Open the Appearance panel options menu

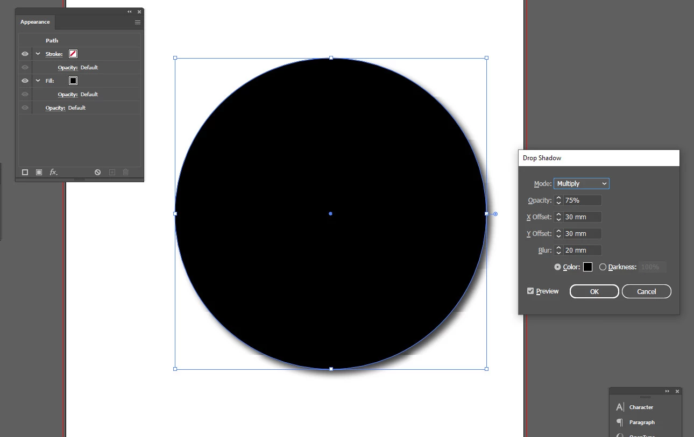coord(138,22)
